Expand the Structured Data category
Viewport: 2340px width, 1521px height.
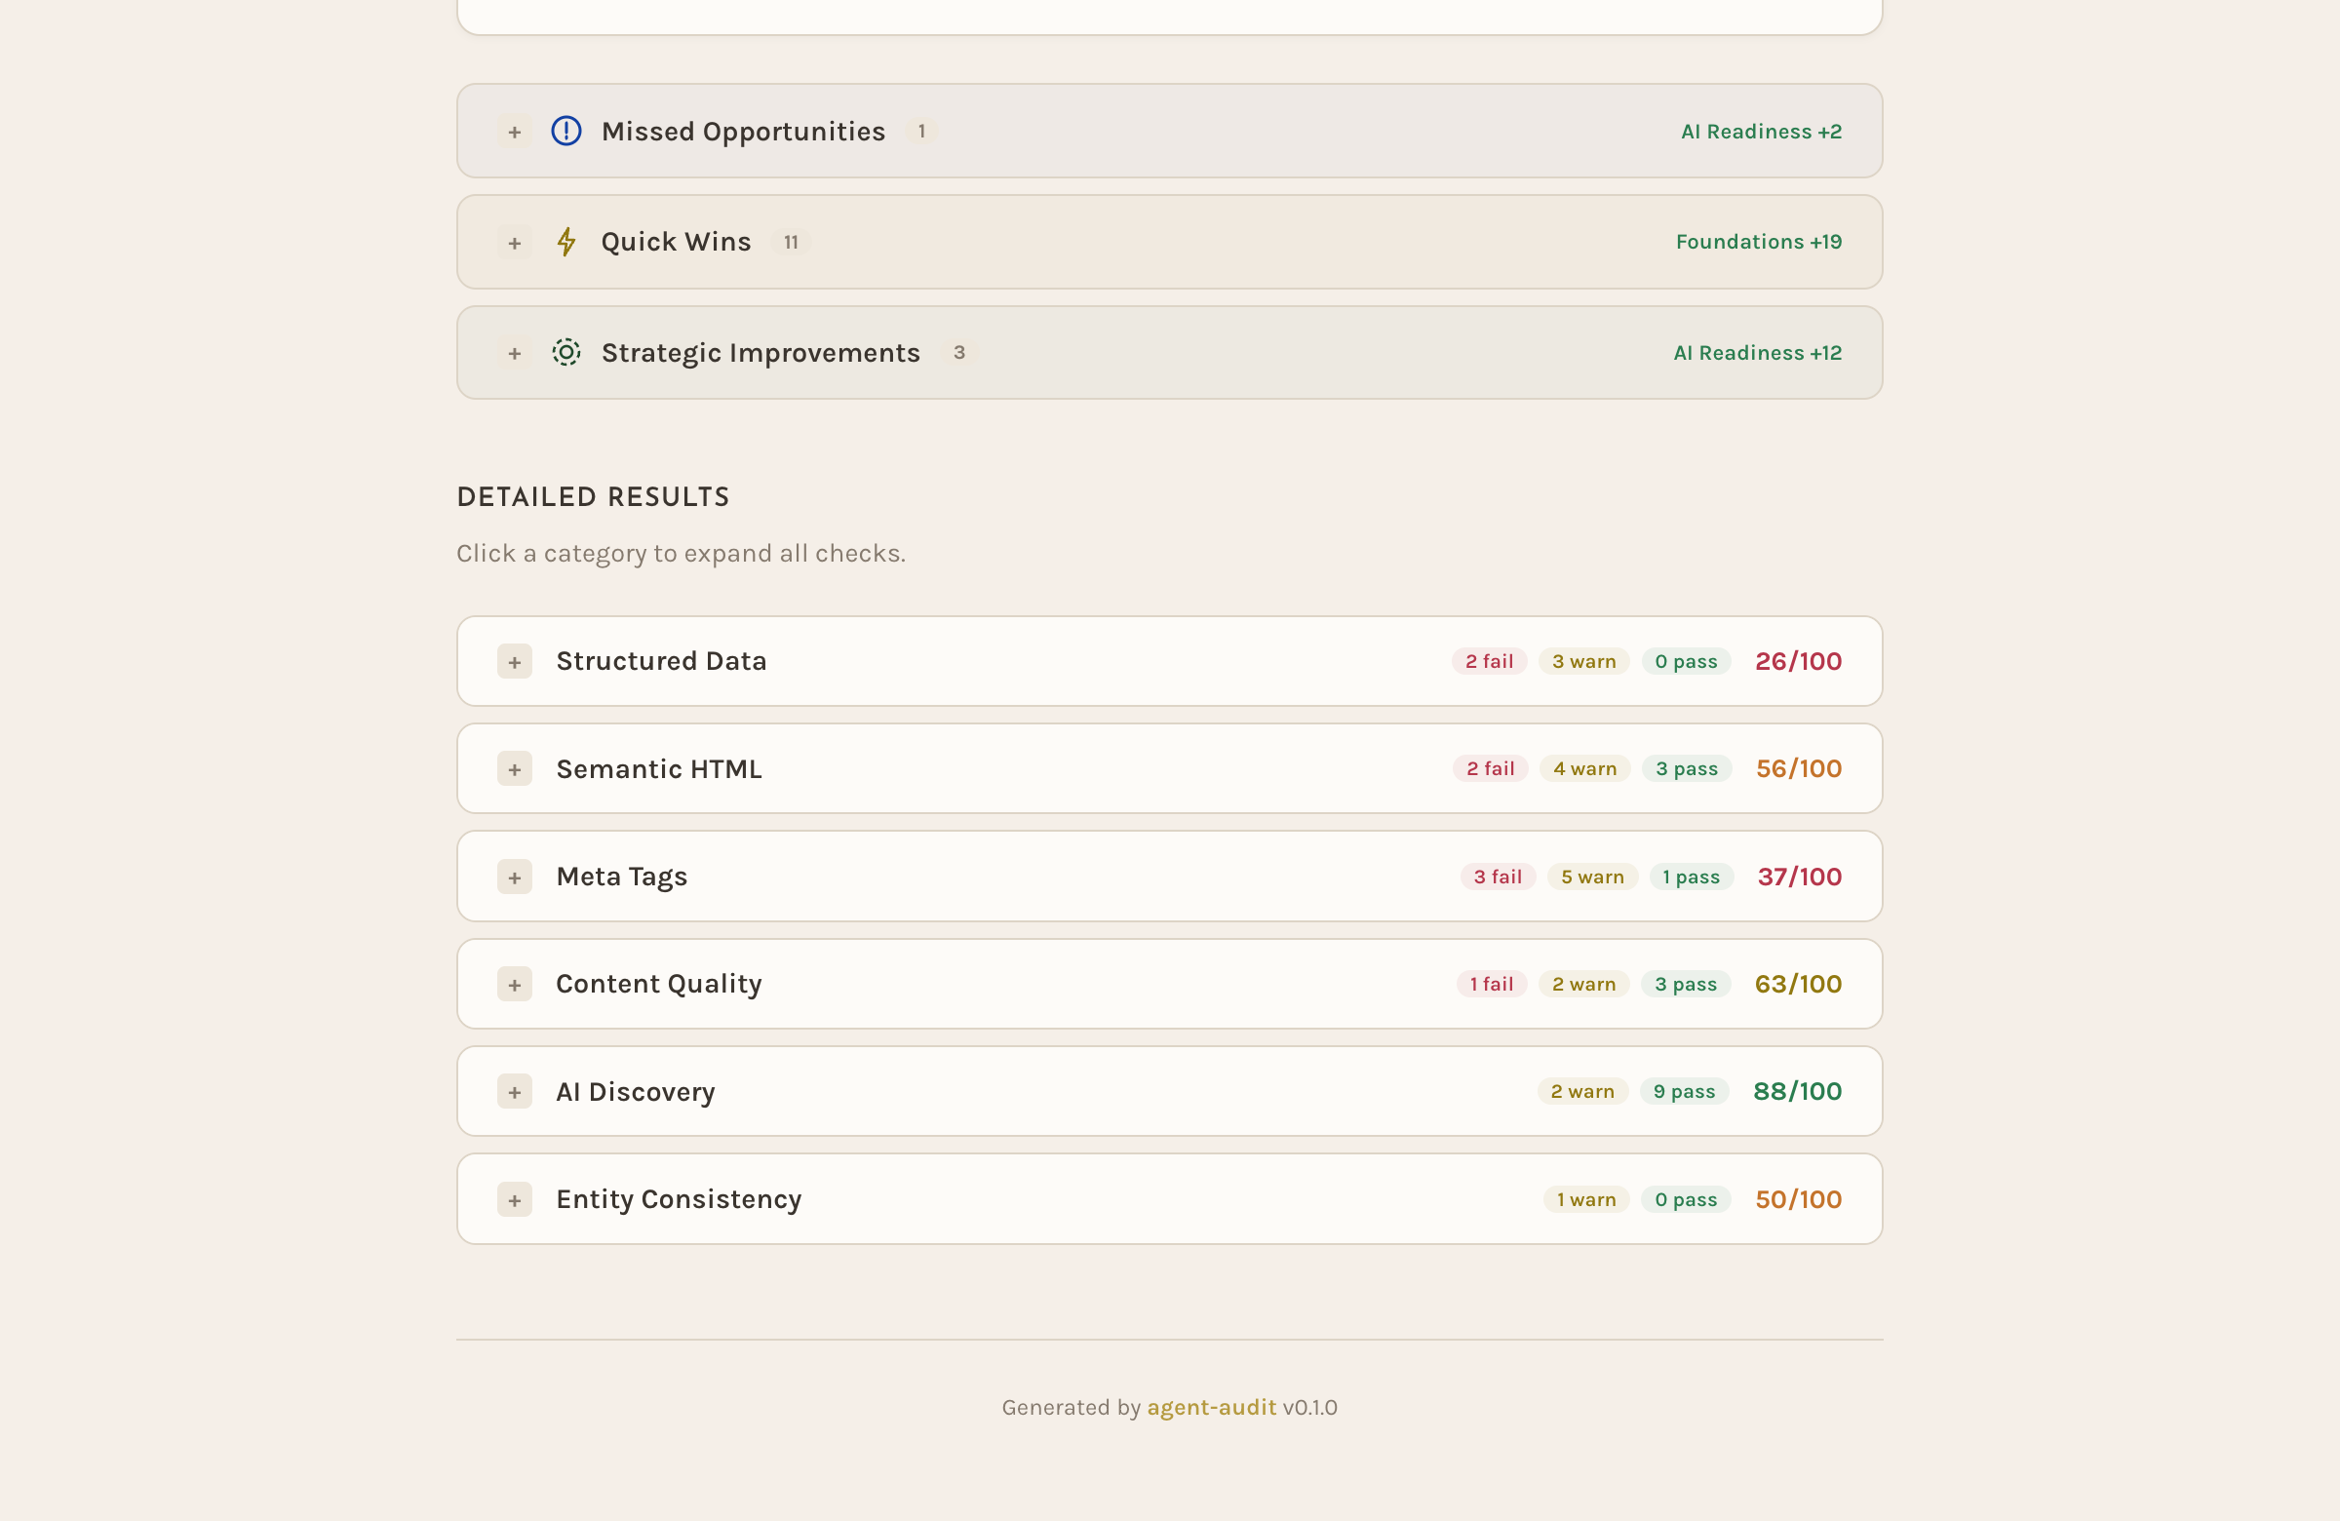click(x=514, y=661)
